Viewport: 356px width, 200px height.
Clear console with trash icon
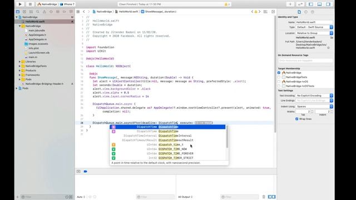point(264,197)
